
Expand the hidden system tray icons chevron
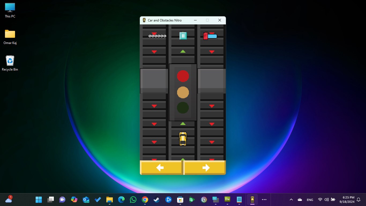point(291,200)
